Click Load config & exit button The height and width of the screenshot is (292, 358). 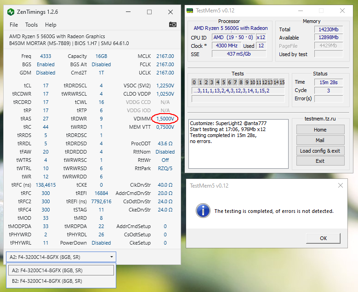[320, 151]
